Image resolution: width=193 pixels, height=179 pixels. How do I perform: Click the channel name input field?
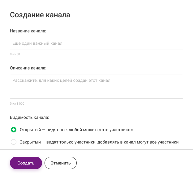click(x=96, y=43)
